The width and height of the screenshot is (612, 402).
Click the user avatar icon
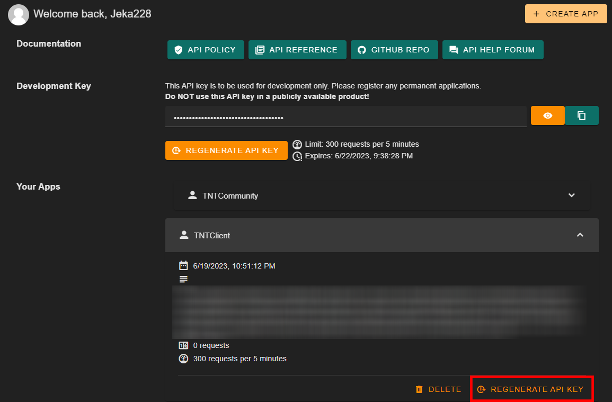click(x=19, y=15)
